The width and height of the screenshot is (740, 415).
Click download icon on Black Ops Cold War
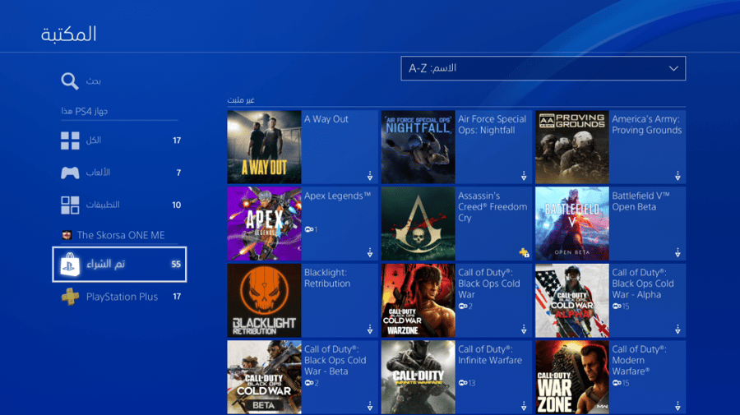[x=524, y=330]
